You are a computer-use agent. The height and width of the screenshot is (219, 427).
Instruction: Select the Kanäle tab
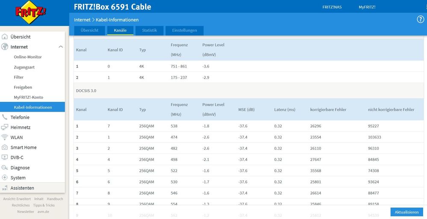pos(120,30)
